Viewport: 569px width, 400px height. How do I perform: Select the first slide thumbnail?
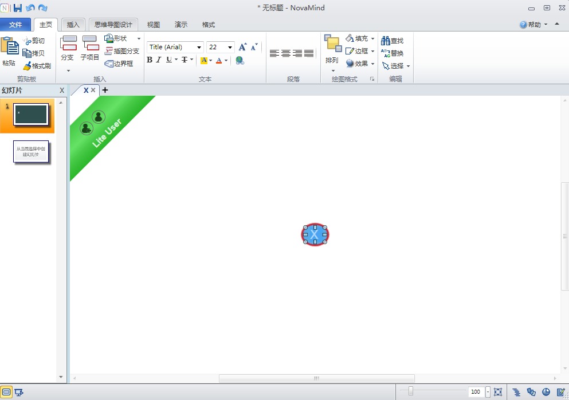click(31, 114)
